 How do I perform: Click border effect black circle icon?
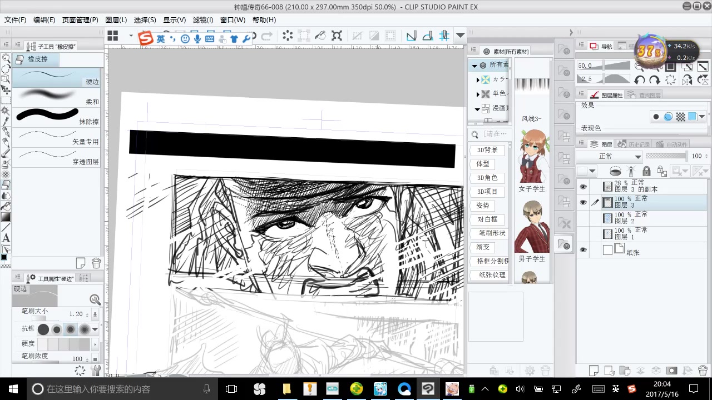[656, 117]
